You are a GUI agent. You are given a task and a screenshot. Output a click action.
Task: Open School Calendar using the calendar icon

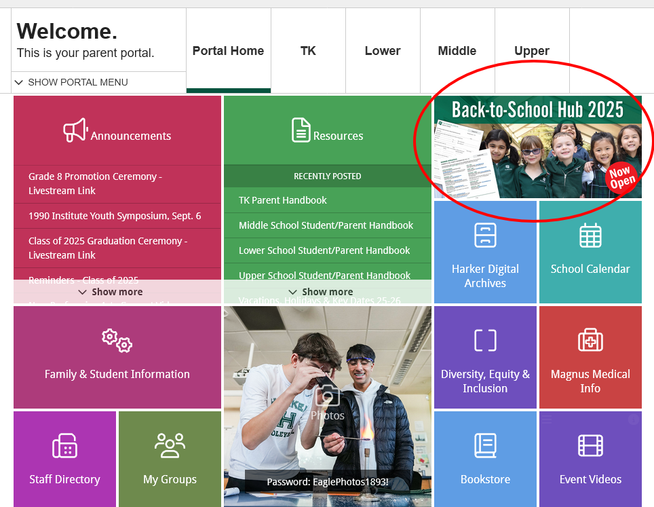click(590, 234)
